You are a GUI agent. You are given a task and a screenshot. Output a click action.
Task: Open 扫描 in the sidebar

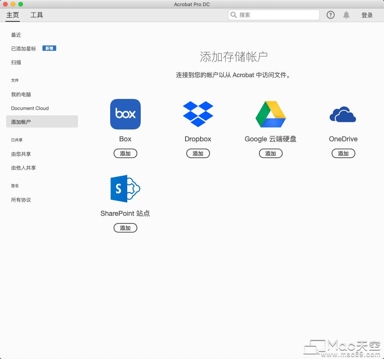click(16, 62)
